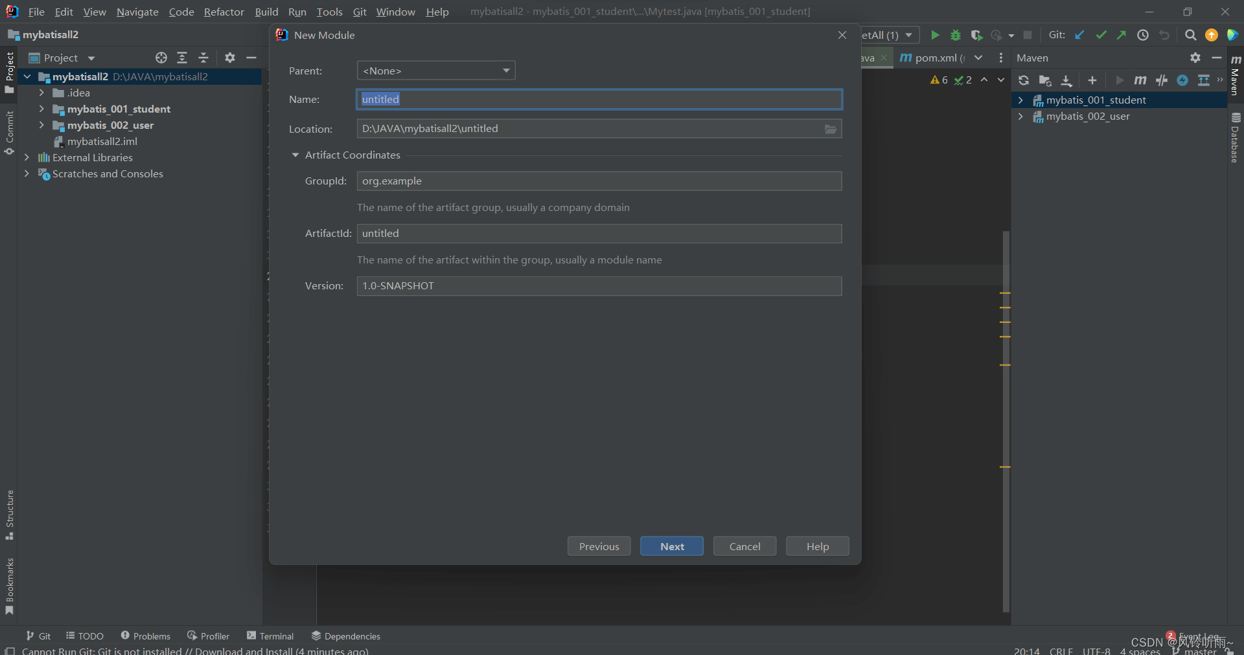1244x655 pixels.
Task: Hide the Maven tool window with minus
Action: click(x=1217, y=58)
